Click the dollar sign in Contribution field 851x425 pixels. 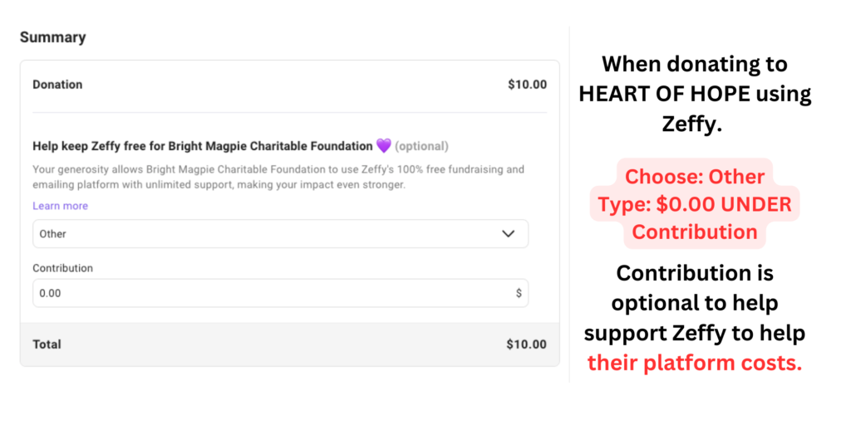click(519, 293)
